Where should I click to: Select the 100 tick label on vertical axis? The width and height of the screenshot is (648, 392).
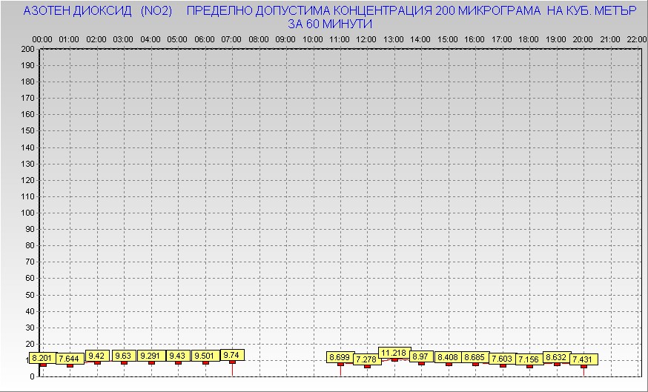tap(27, 213)
